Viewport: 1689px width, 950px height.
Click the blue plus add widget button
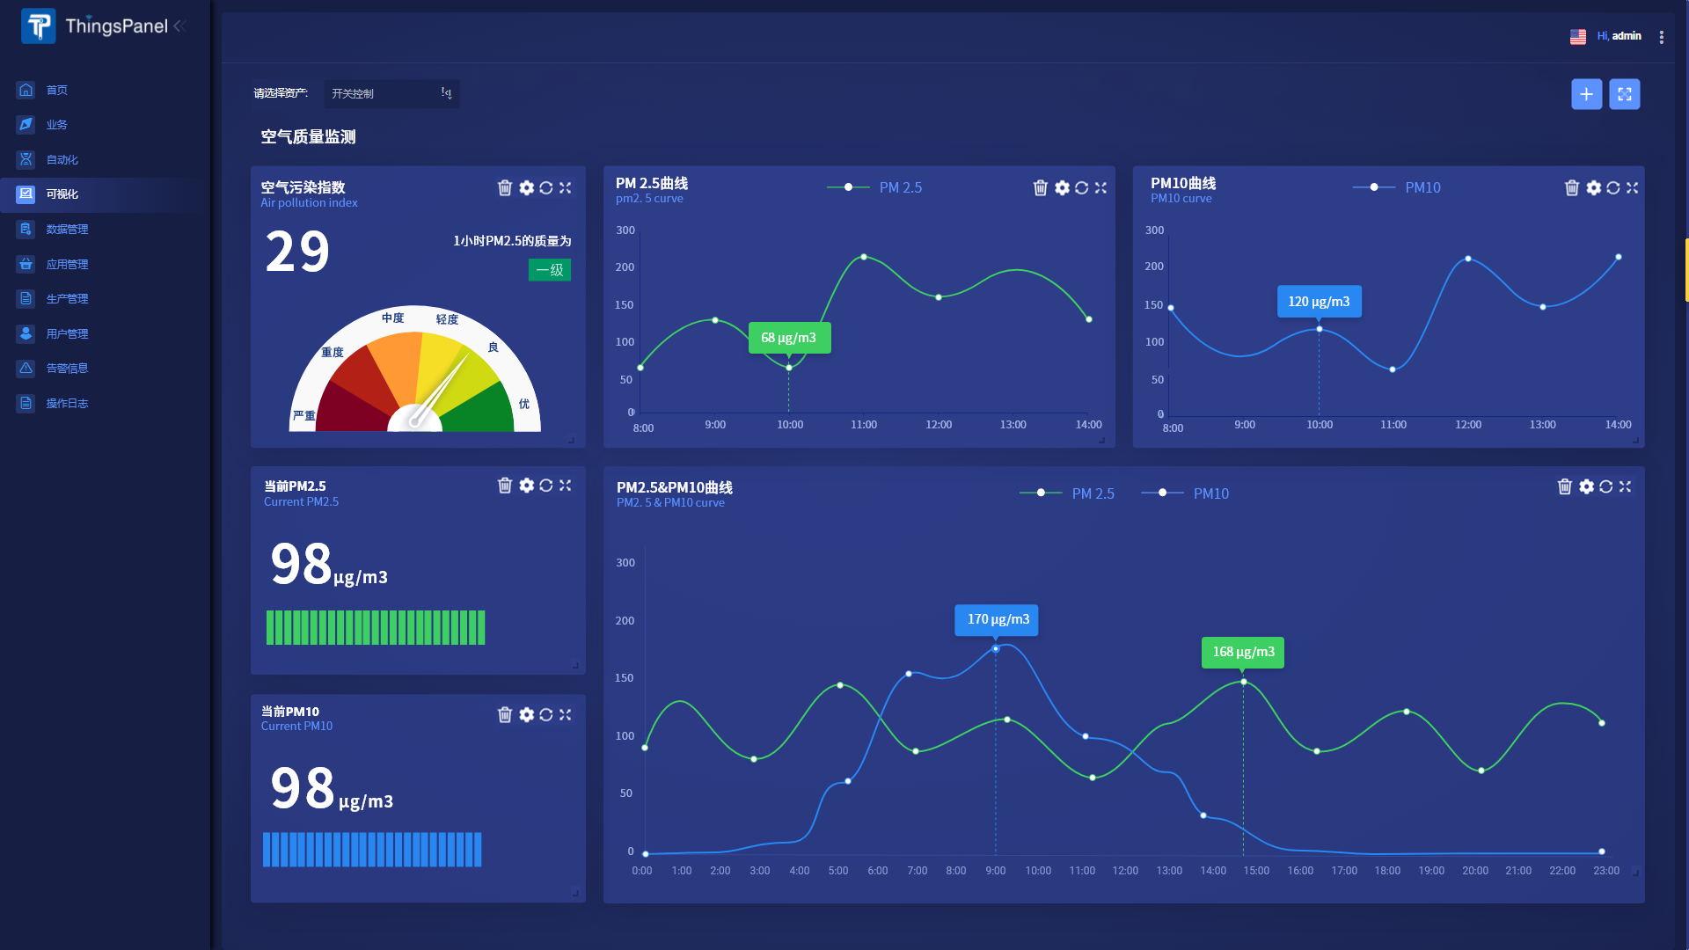click(1587, 94)
